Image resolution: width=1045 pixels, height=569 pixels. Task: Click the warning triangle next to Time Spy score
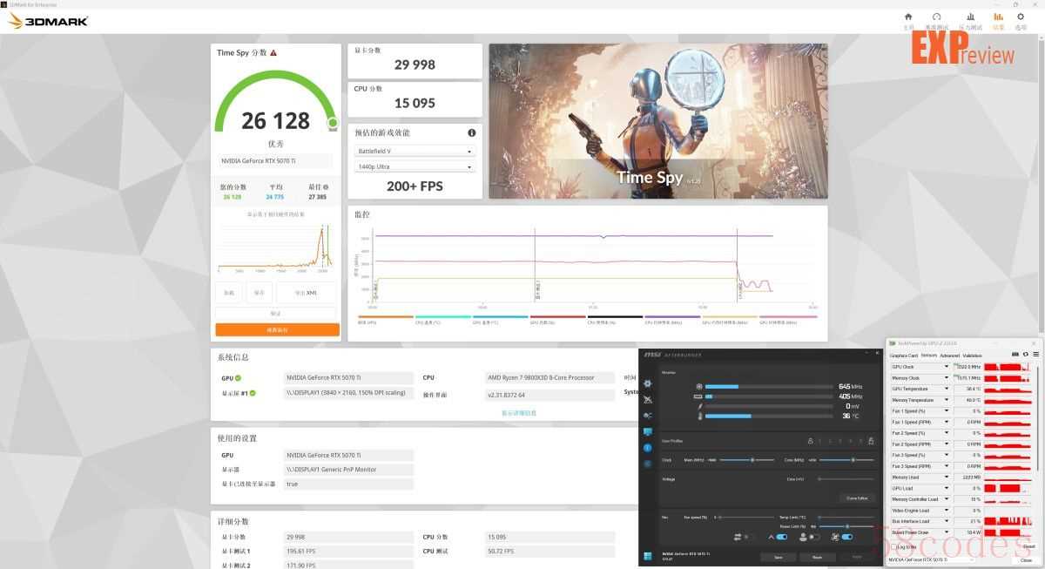click(x=273, y=53)
